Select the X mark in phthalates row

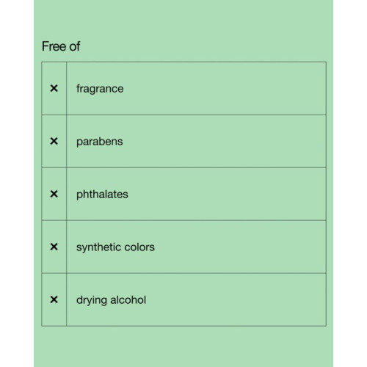pos(54,194)
